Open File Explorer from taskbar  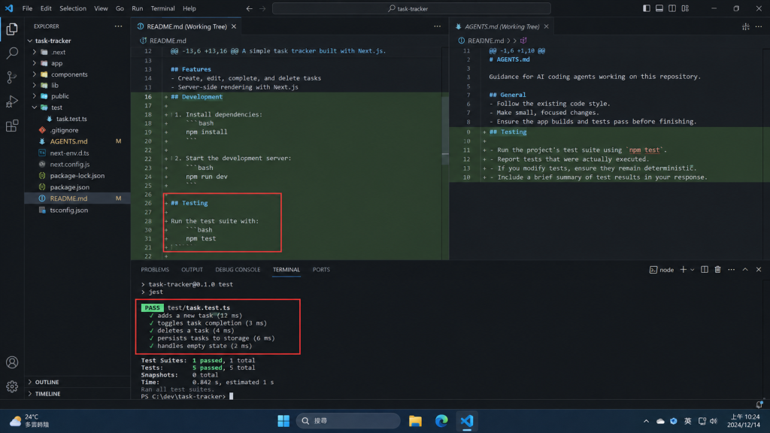pyautogui.click(x=415, y=421)
